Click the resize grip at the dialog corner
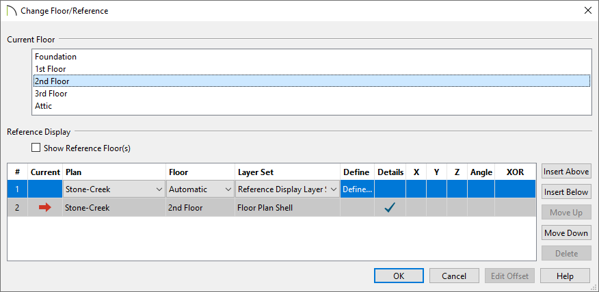This screenshot has height=292, width=599. (x=594, y=287)
